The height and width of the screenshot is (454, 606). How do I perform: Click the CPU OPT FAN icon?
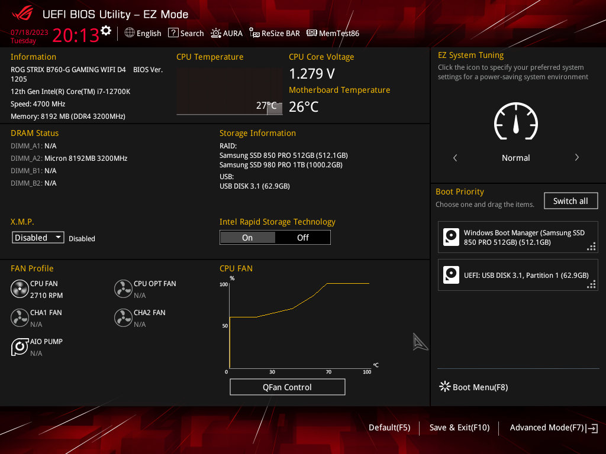(x=123, y=289)
